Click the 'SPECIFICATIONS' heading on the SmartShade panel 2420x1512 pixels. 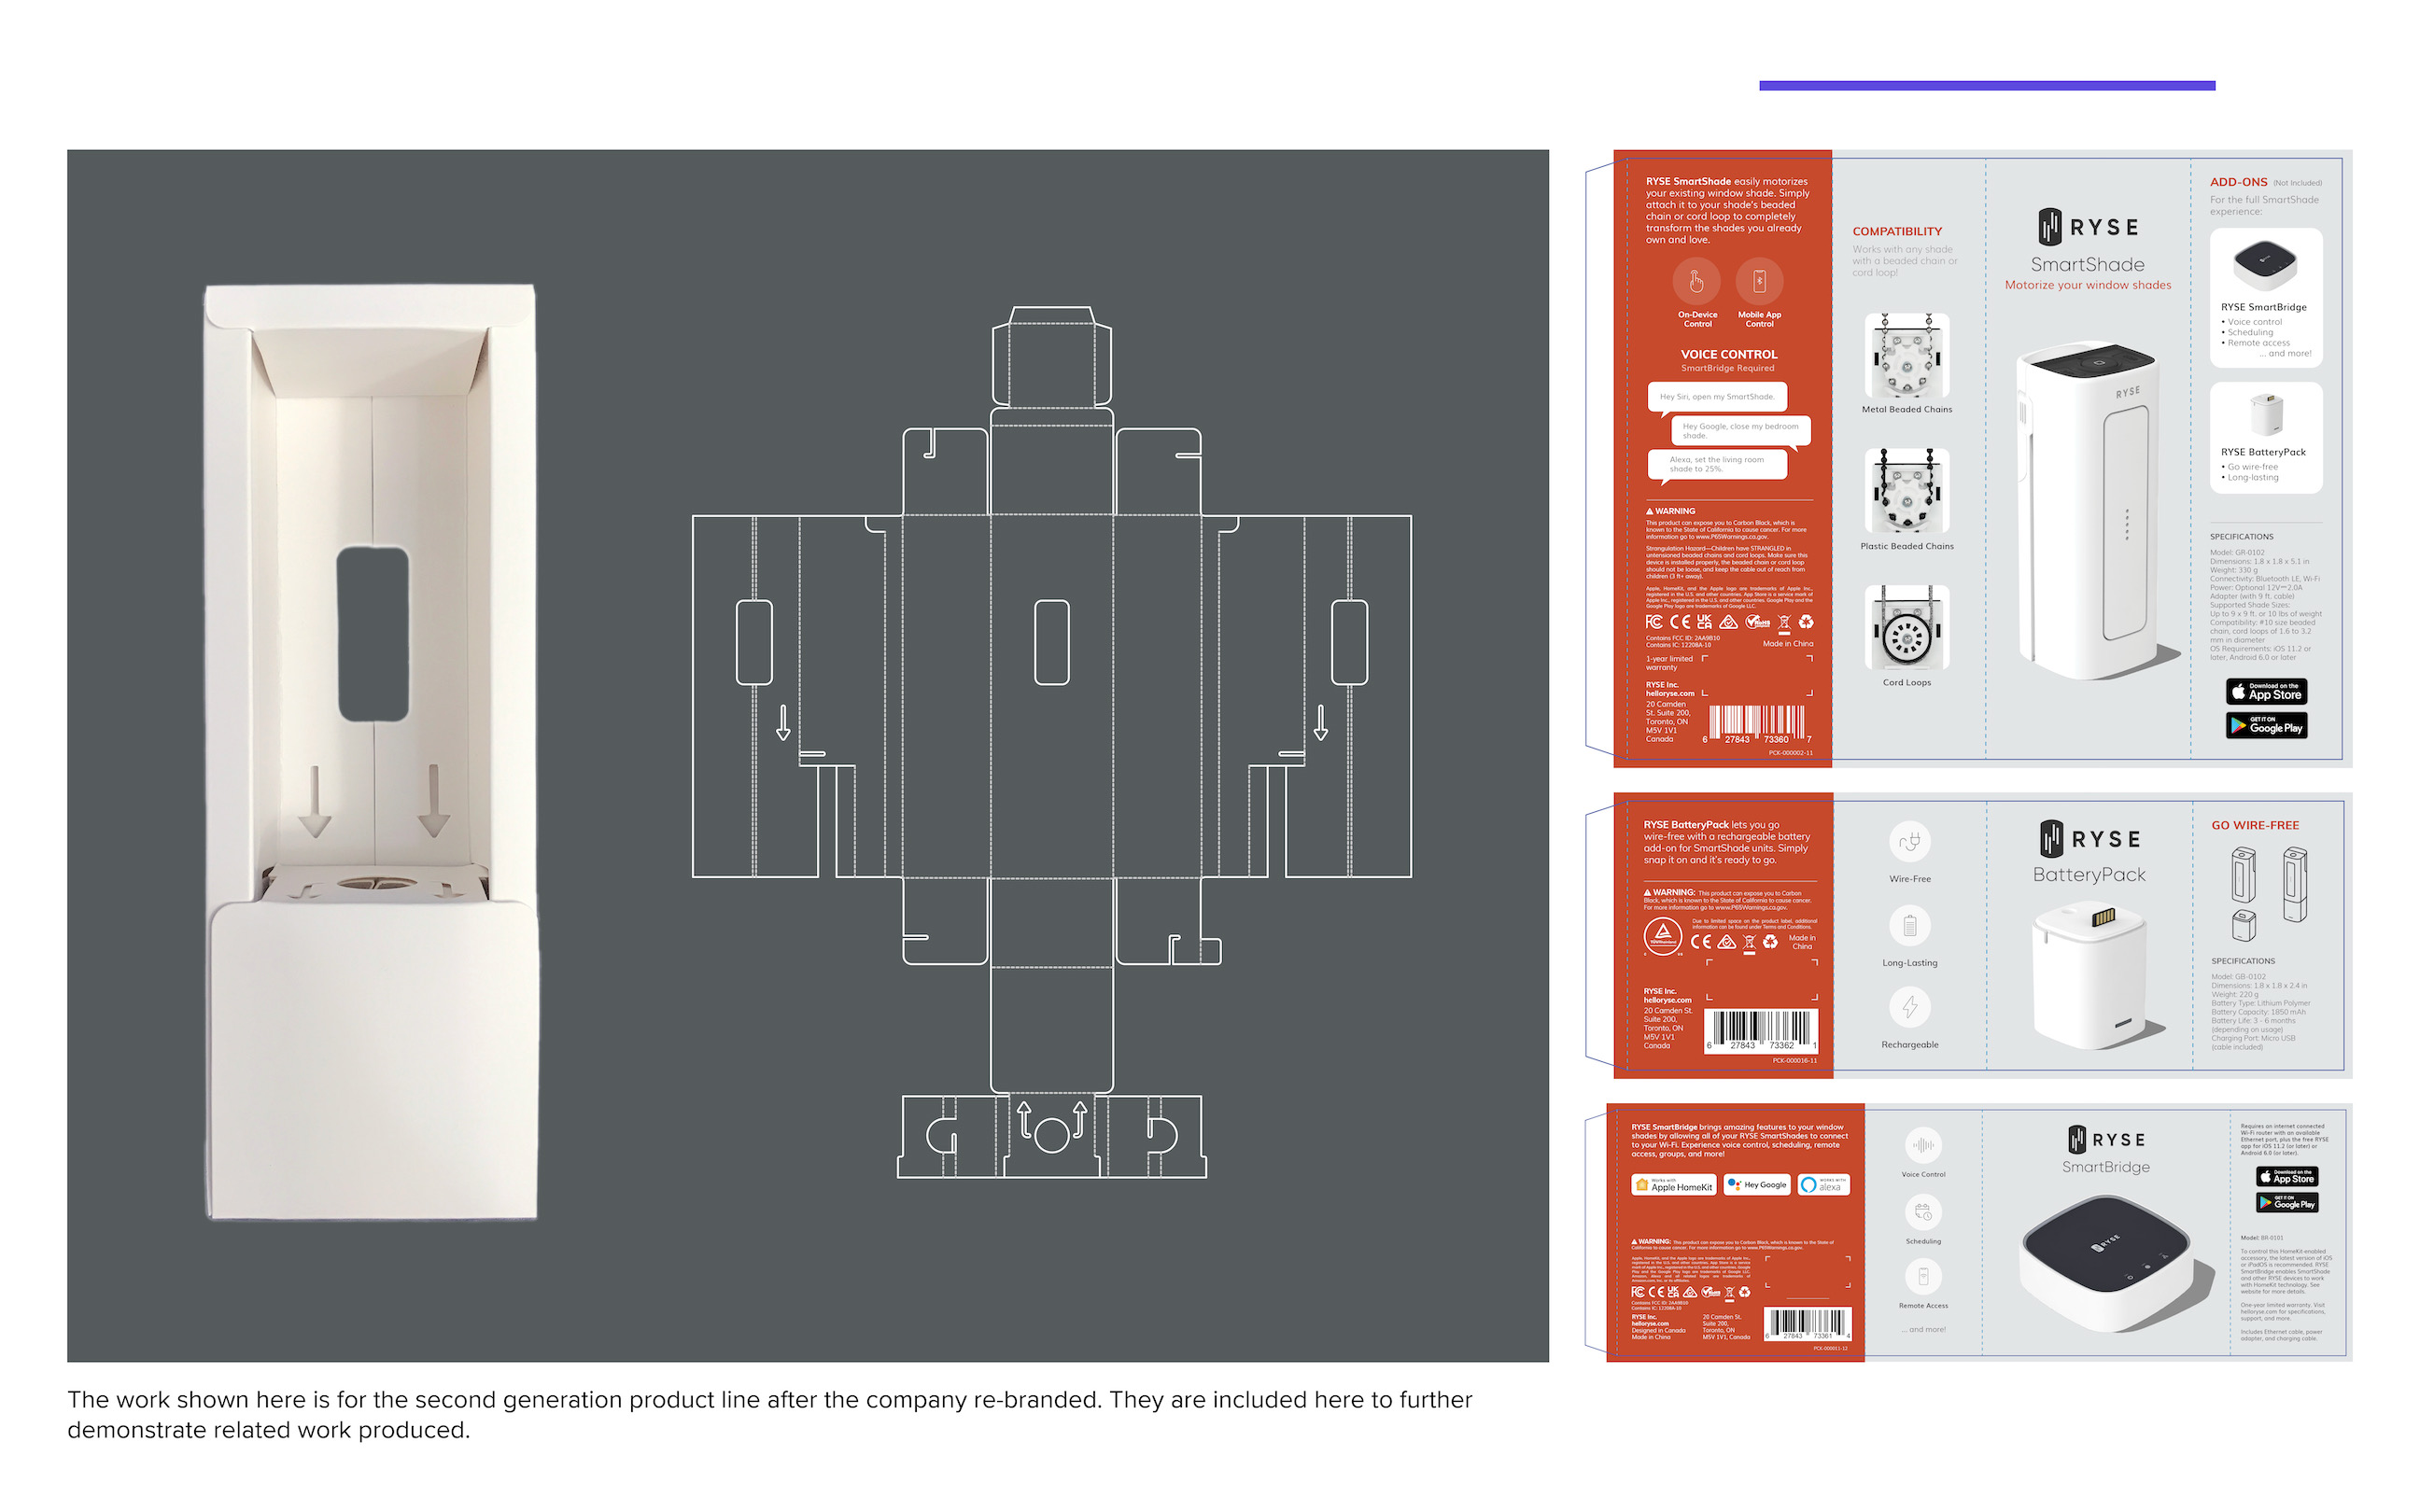[x=2241, y=537]
